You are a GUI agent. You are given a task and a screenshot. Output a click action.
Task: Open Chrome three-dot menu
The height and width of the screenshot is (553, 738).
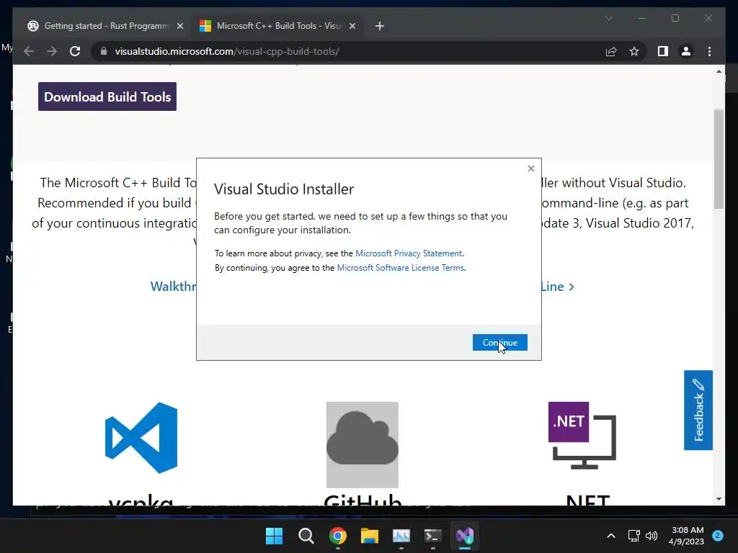tap(709, 51)
